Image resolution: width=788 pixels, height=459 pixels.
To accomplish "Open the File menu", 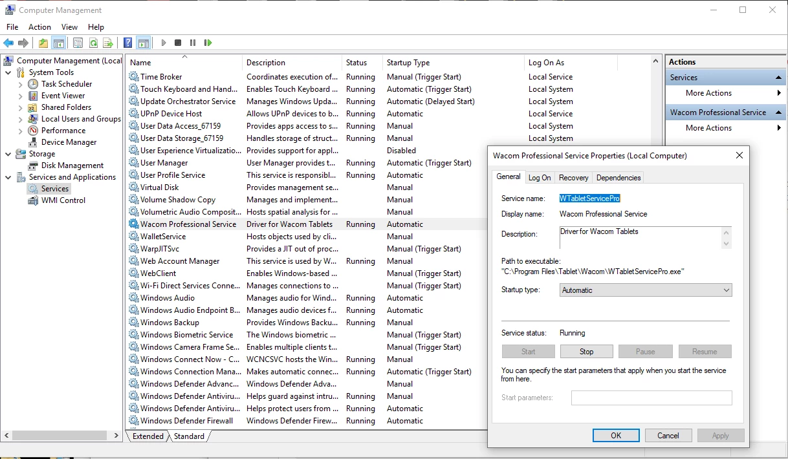I will point(12,27).
